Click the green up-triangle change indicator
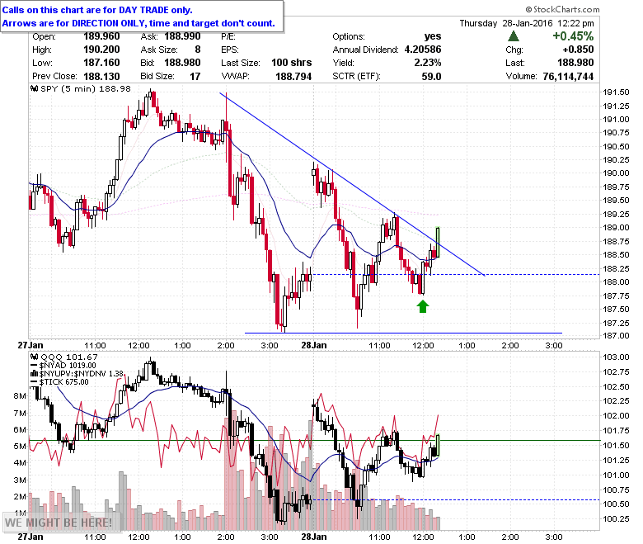This screenshot has width=643, height=544. click(x=514, y=36)
